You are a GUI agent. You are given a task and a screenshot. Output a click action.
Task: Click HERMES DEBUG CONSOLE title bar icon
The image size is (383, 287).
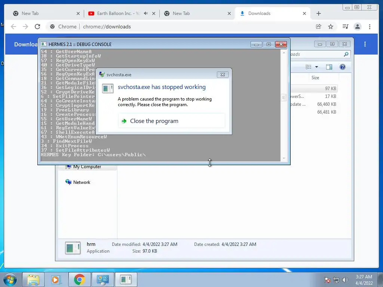click(x=44, y=44)
